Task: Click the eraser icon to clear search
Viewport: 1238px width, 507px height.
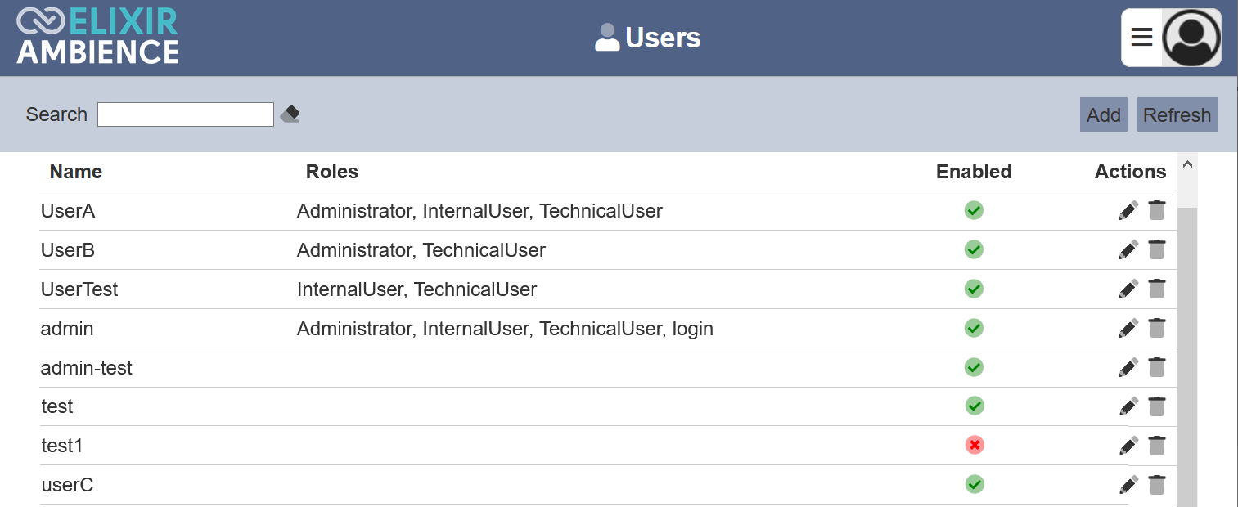Action: tap(290, 114)
